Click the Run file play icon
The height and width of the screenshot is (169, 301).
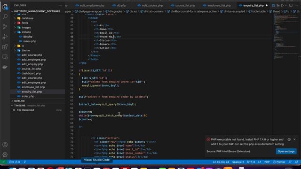click(x=282, y=5)
